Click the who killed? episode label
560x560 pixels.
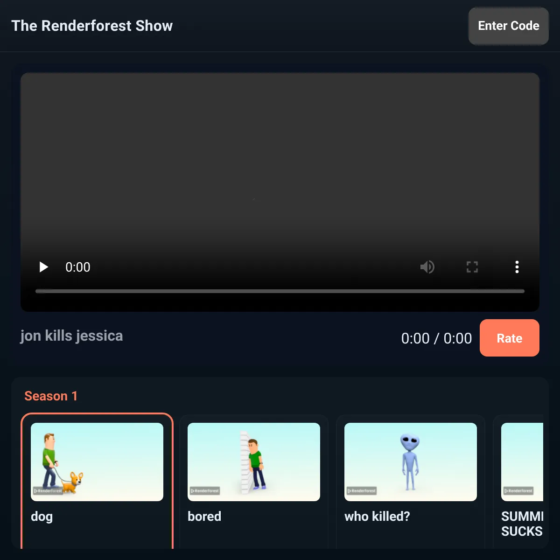(377, 516)
